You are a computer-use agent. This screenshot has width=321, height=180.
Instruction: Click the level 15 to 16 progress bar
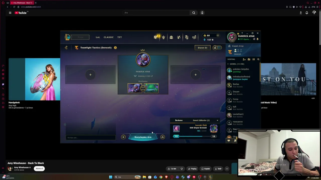pyautogui.click(x=195, y=136)
